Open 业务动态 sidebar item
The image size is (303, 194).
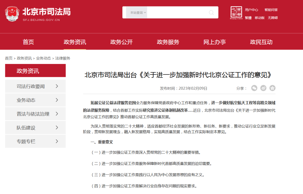click(35, 100)
